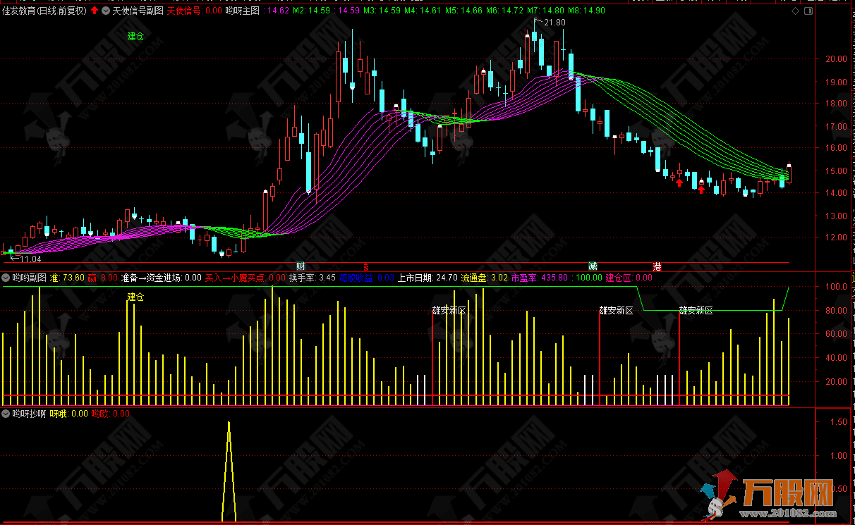Screen dimensions: 855x525
Task: Click the M8: 14.90 moving average value
Action: (587, 11)
